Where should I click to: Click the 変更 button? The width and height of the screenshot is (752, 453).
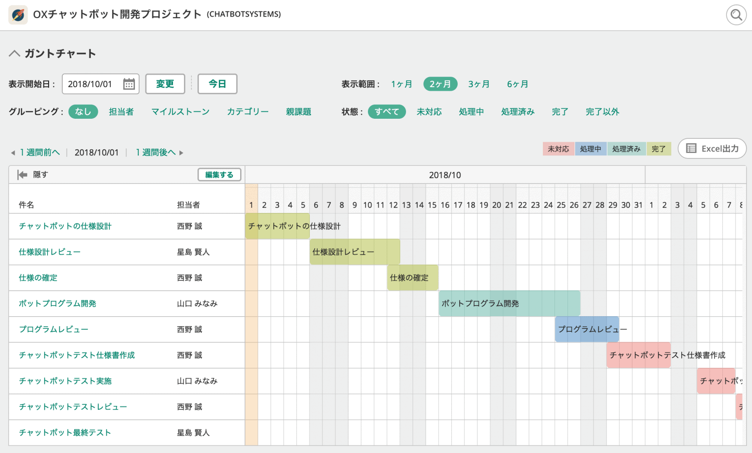(x=165, y=84)
